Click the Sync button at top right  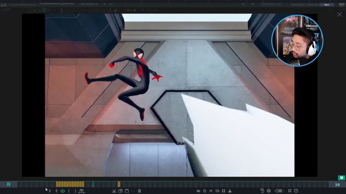(327, 5)
